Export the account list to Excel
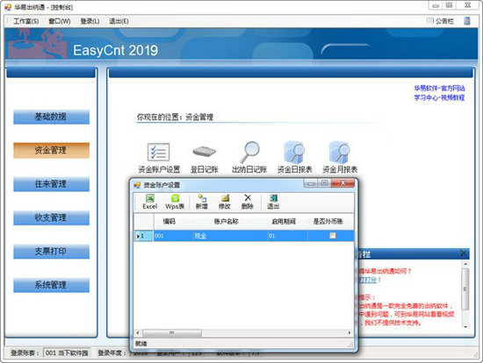The height and width of the screenshot is (363, 483). [149, 203]
